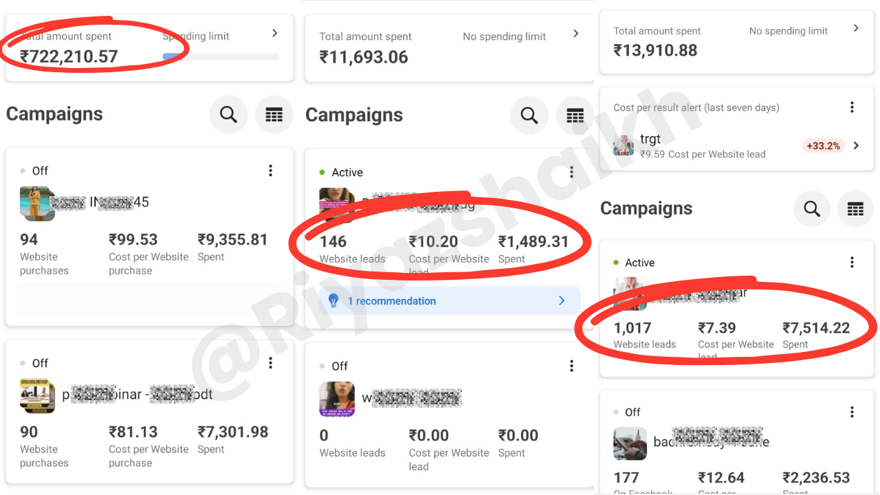Open the trgt alert chevron arrow
This screenshot has height=495, width=880.
tap(856, 146)
